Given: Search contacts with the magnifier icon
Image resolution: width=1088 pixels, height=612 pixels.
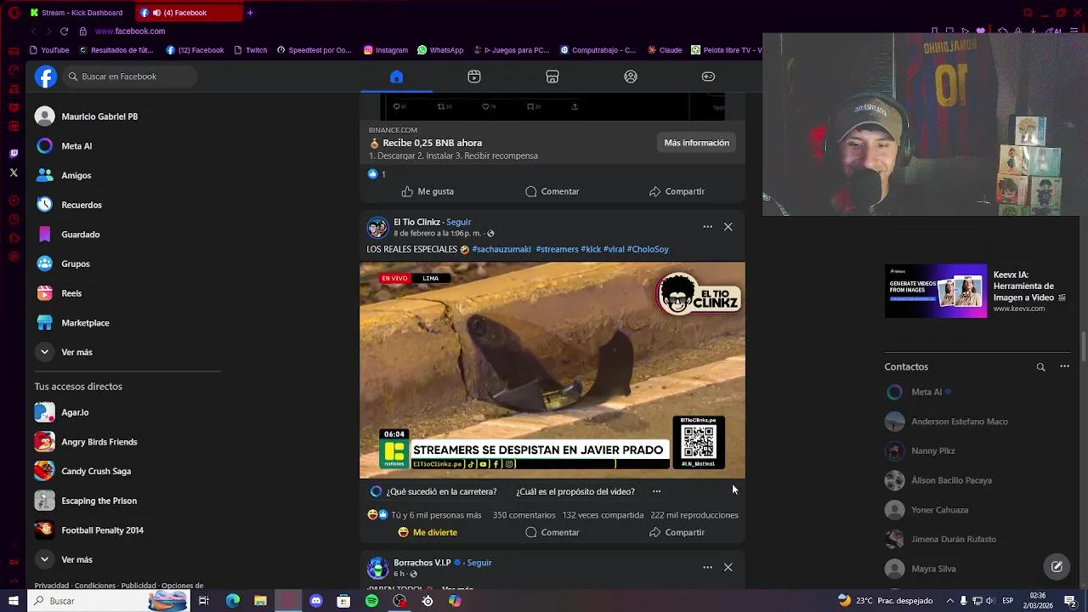Looking at the screenshot, I should (1040, 367).
